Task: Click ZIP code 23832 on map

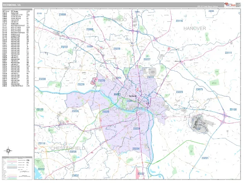Action: coord(75,175)
